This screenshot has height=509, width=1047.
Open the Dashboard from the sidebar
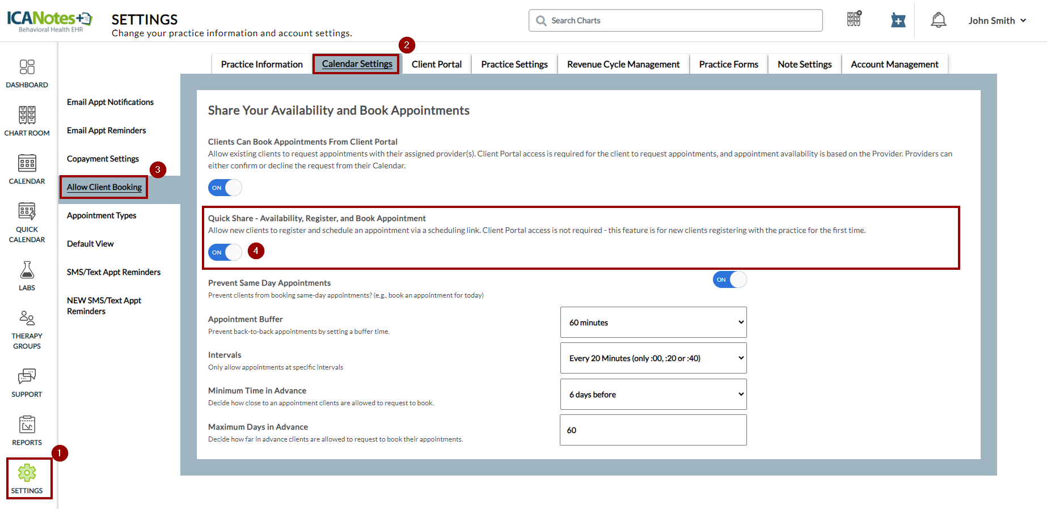27,74
